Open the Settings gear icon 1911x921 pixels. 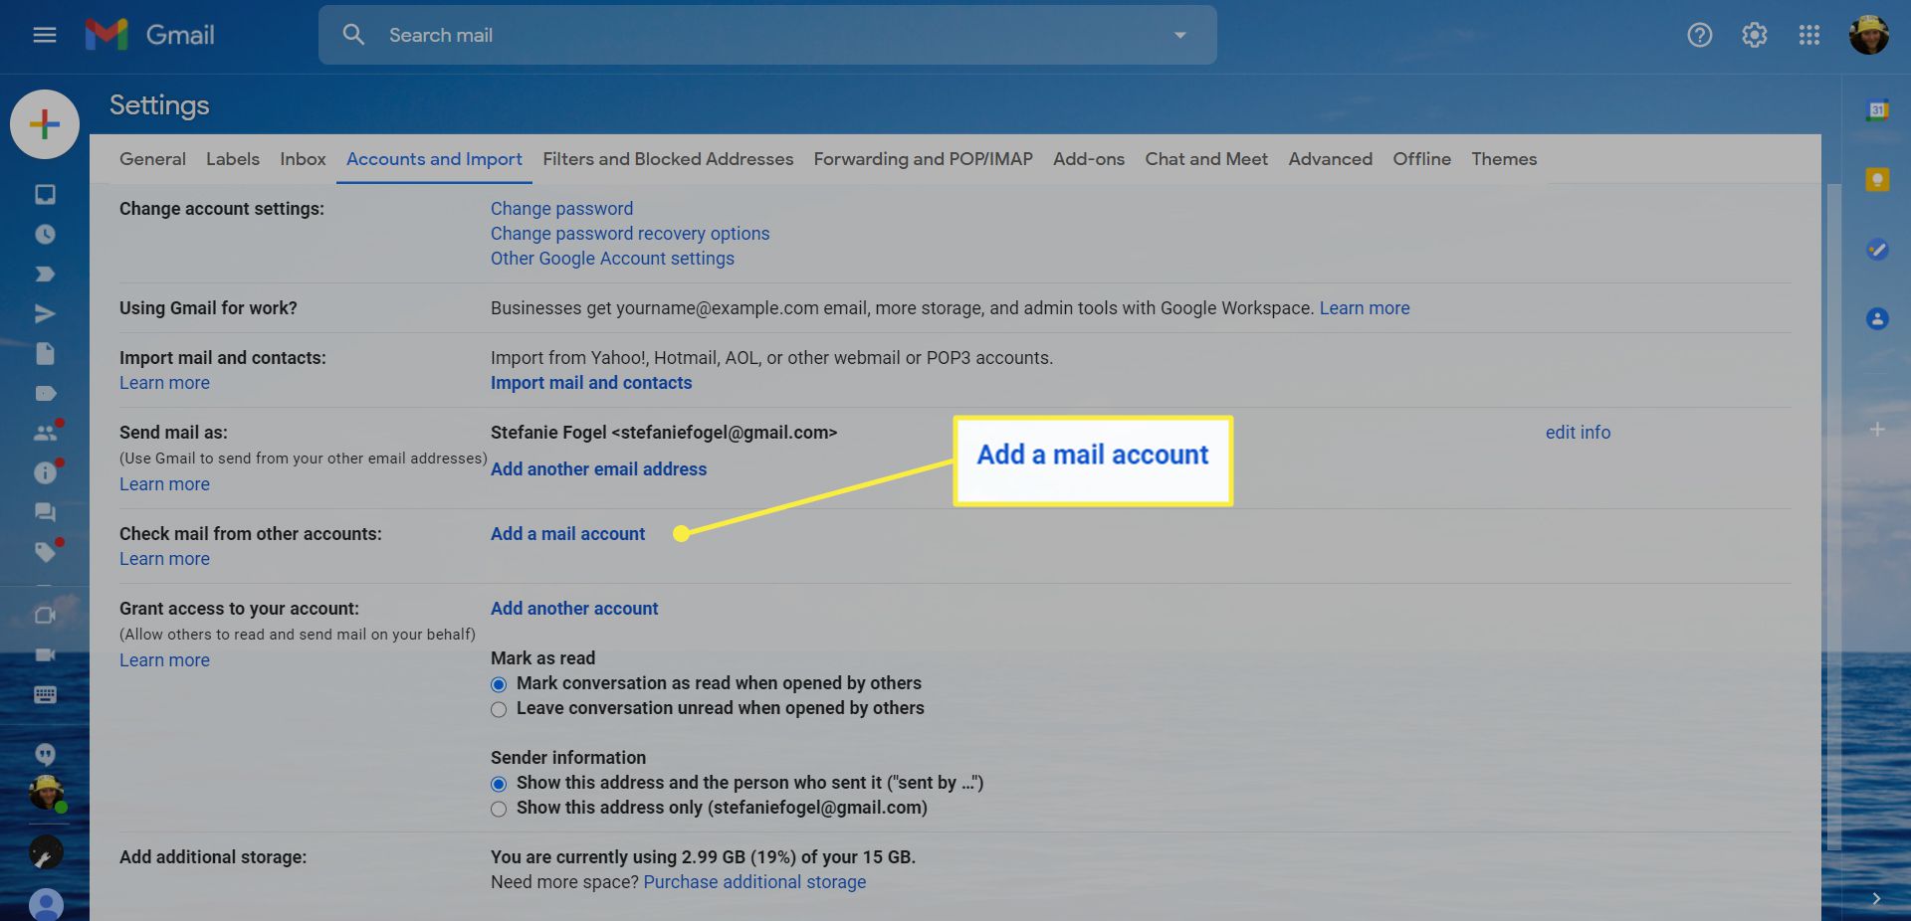[x=1754, y=35]
